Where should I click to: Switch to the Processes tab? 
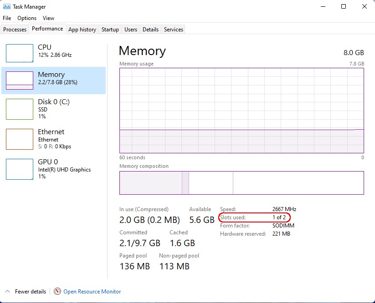[x=15, y=30]
